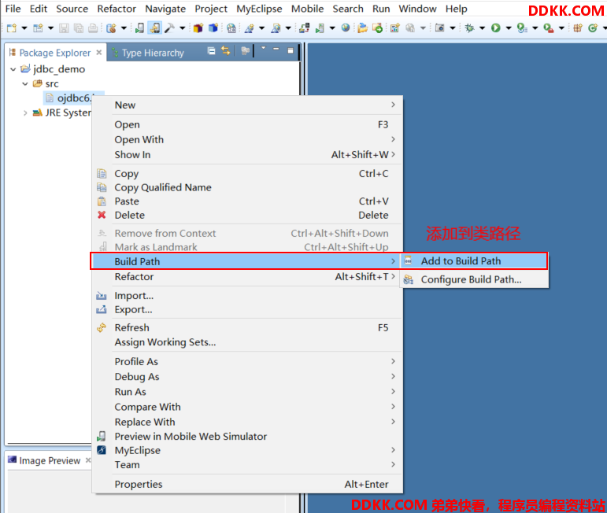Open Package Explorer view menu triangle
Screen dimensions: 607x513
pyautogui.click(x=263, y=48)
